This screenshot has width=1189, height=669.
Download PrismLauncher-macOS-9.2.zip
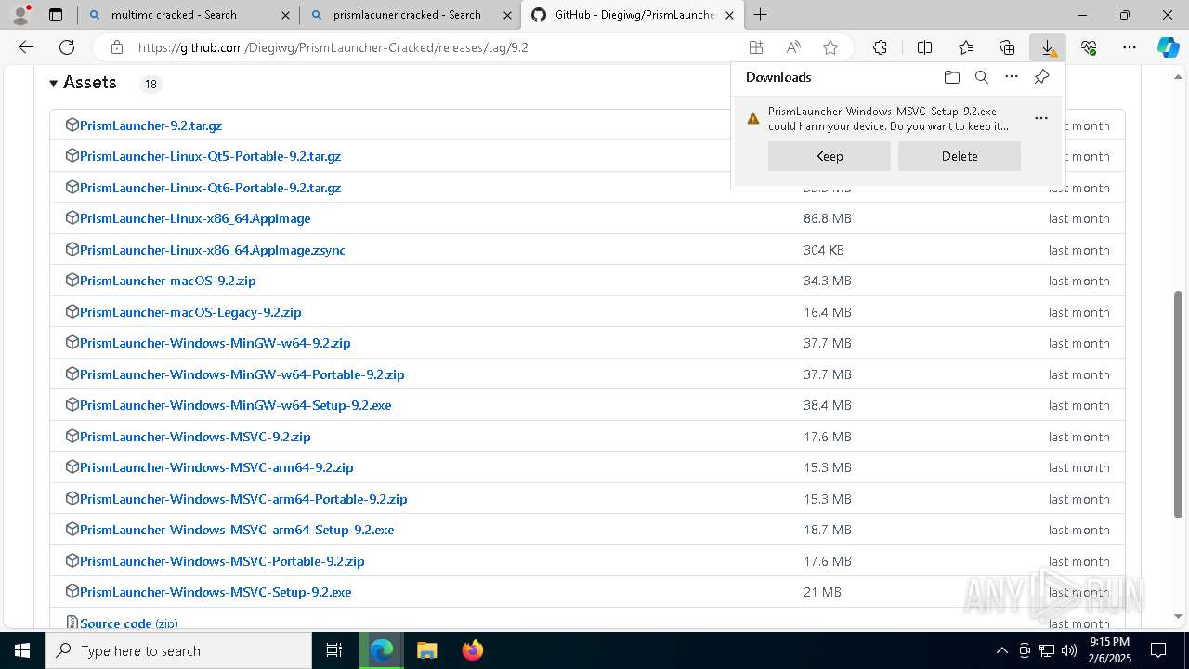click(167, 281)
